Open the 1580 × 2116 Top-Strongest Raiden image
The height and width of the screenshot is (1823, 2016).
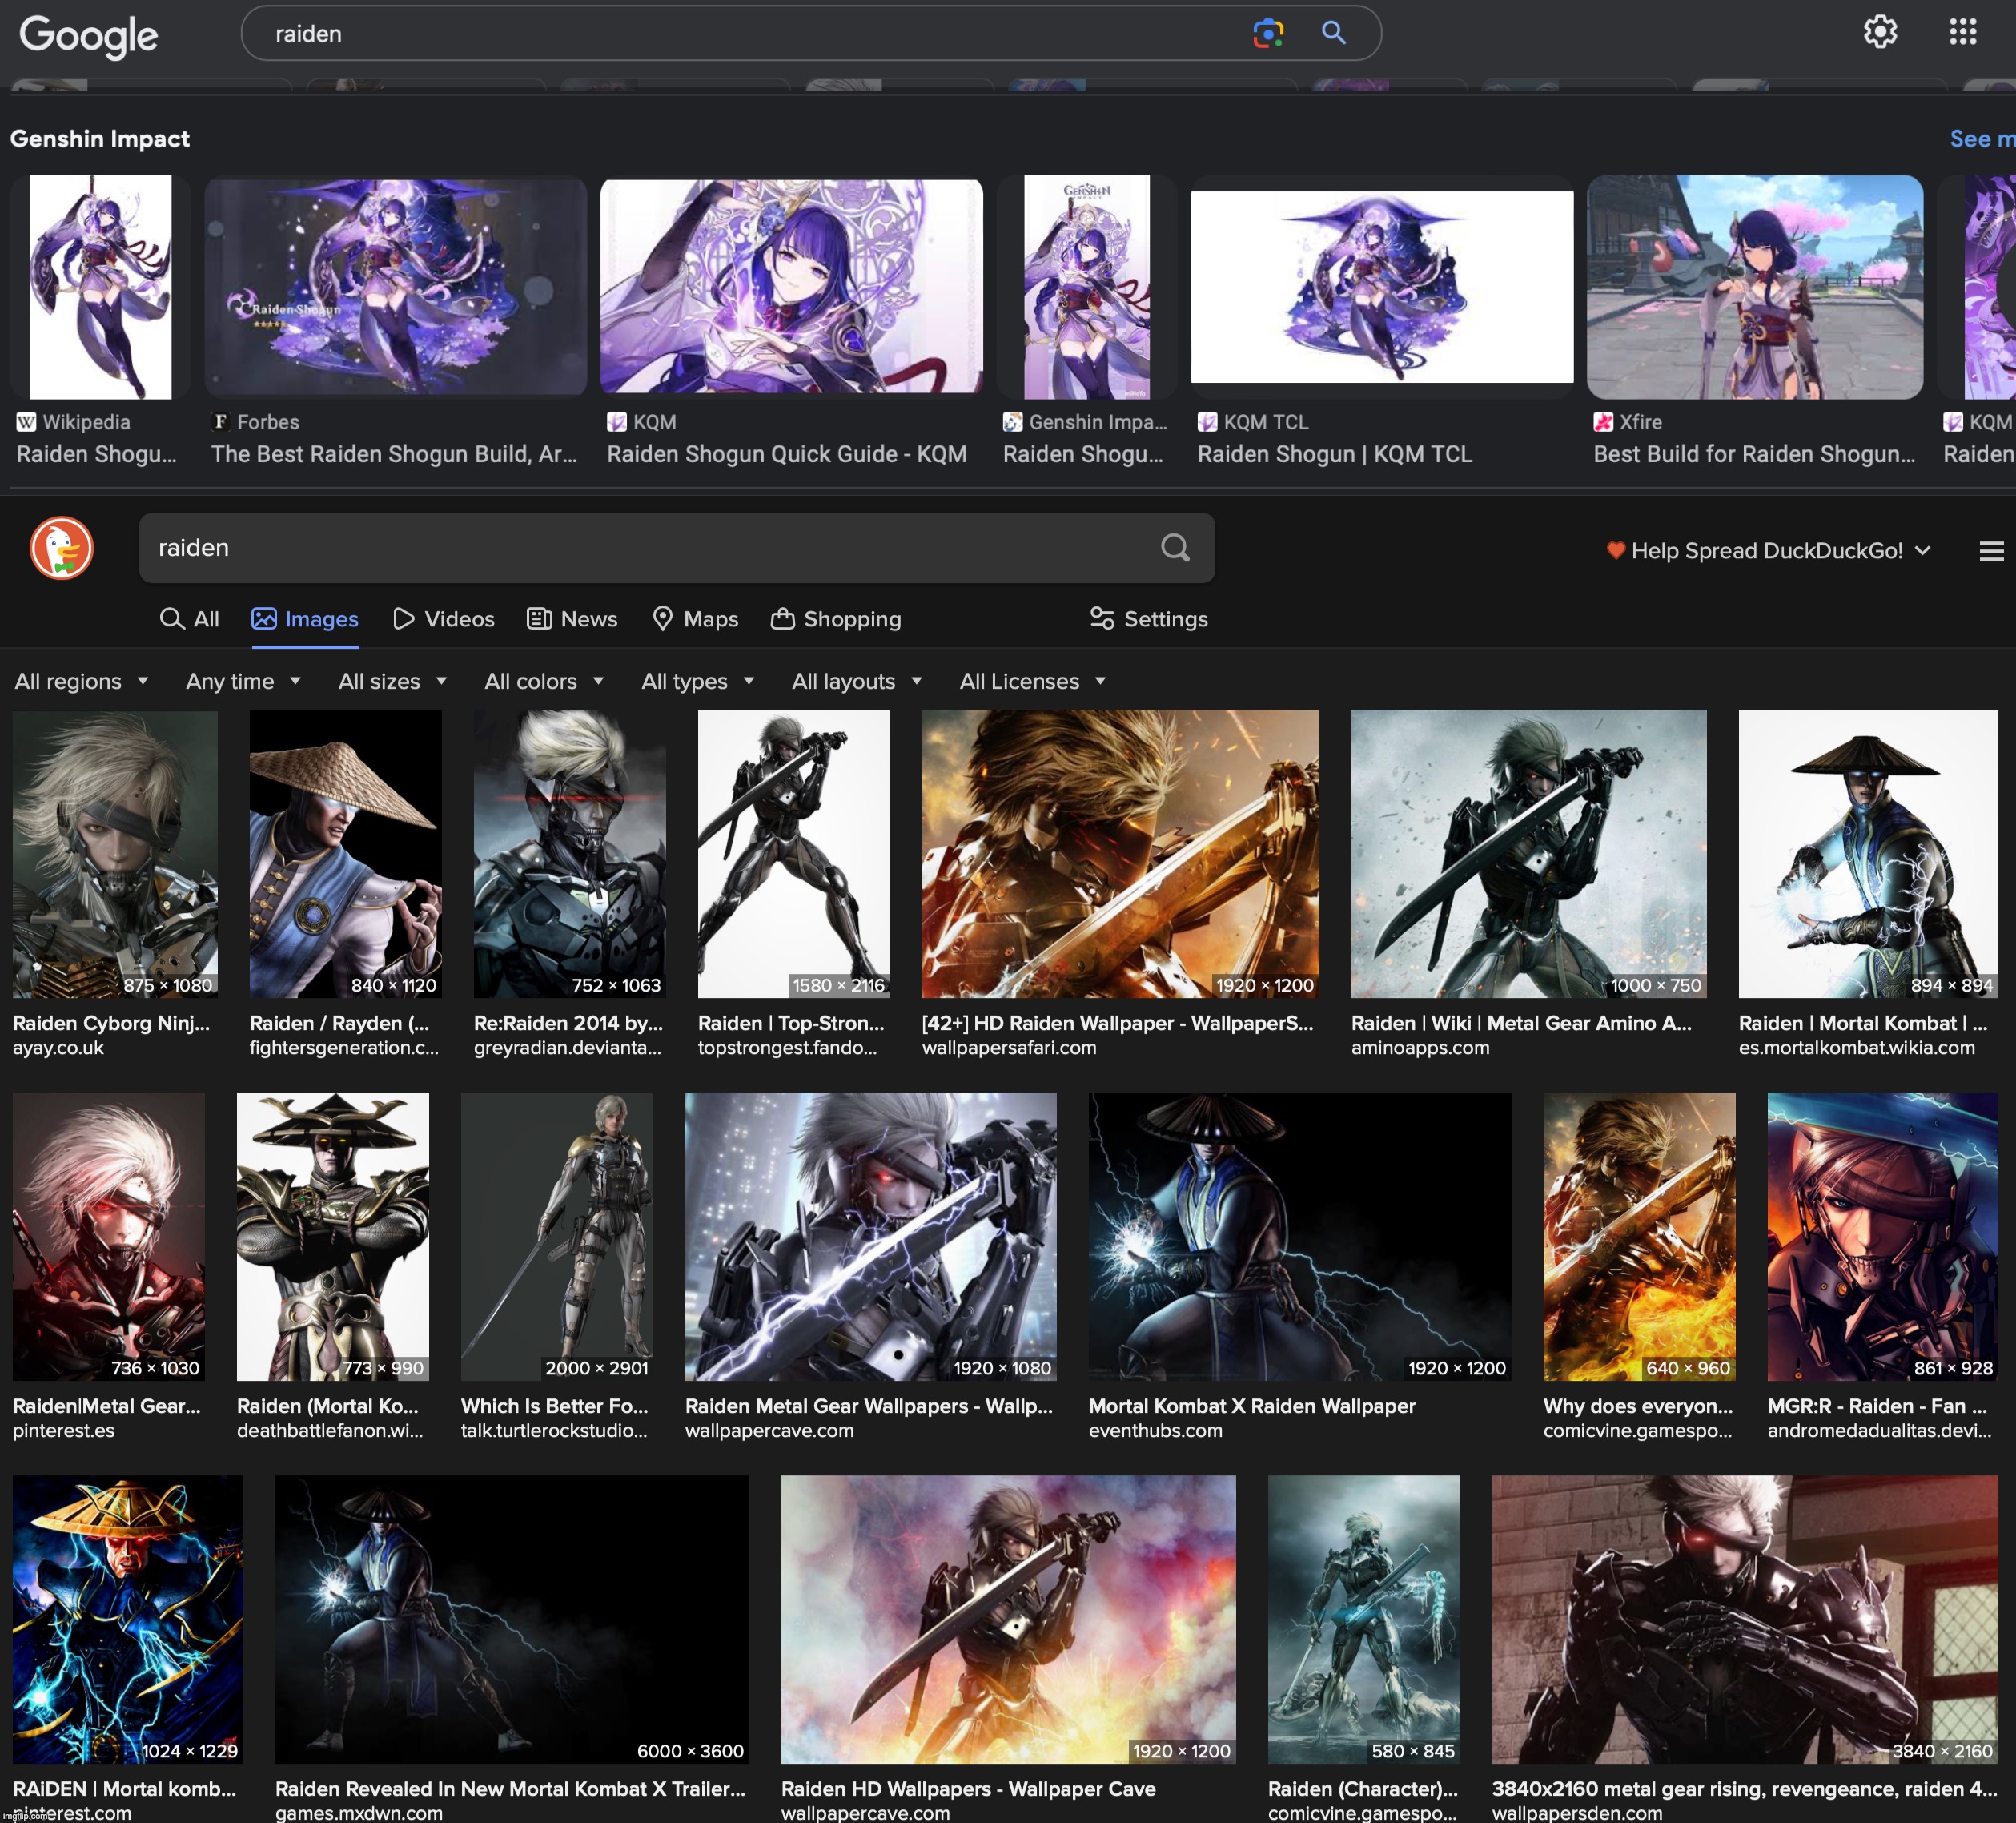794,854
